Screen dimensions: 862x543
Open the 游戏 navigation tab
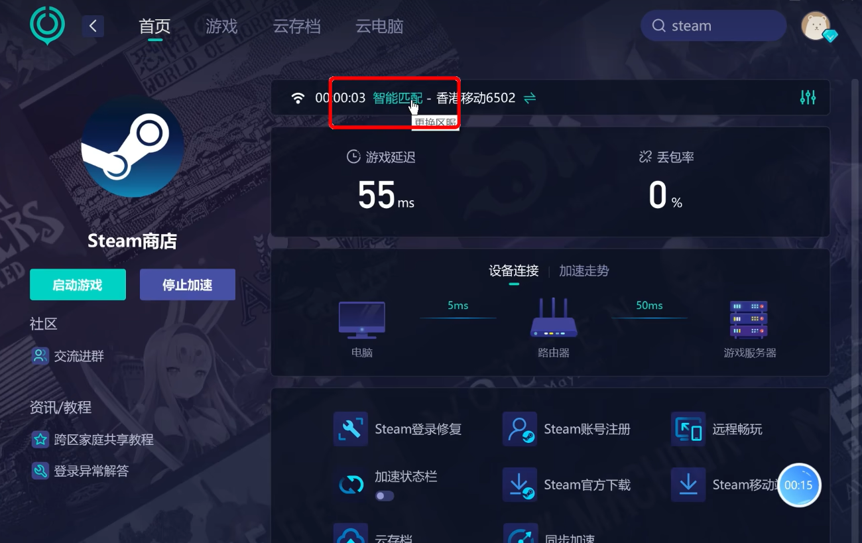[221, 27]
